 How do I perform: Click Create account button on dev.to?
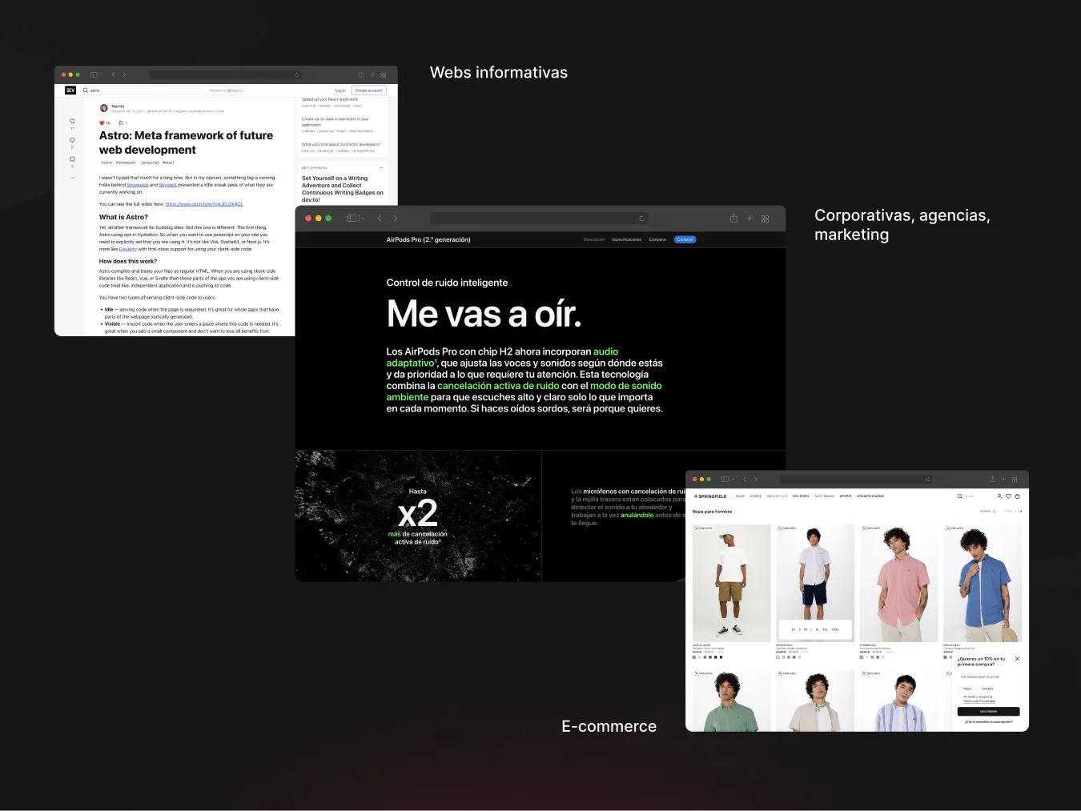(369, 90)
